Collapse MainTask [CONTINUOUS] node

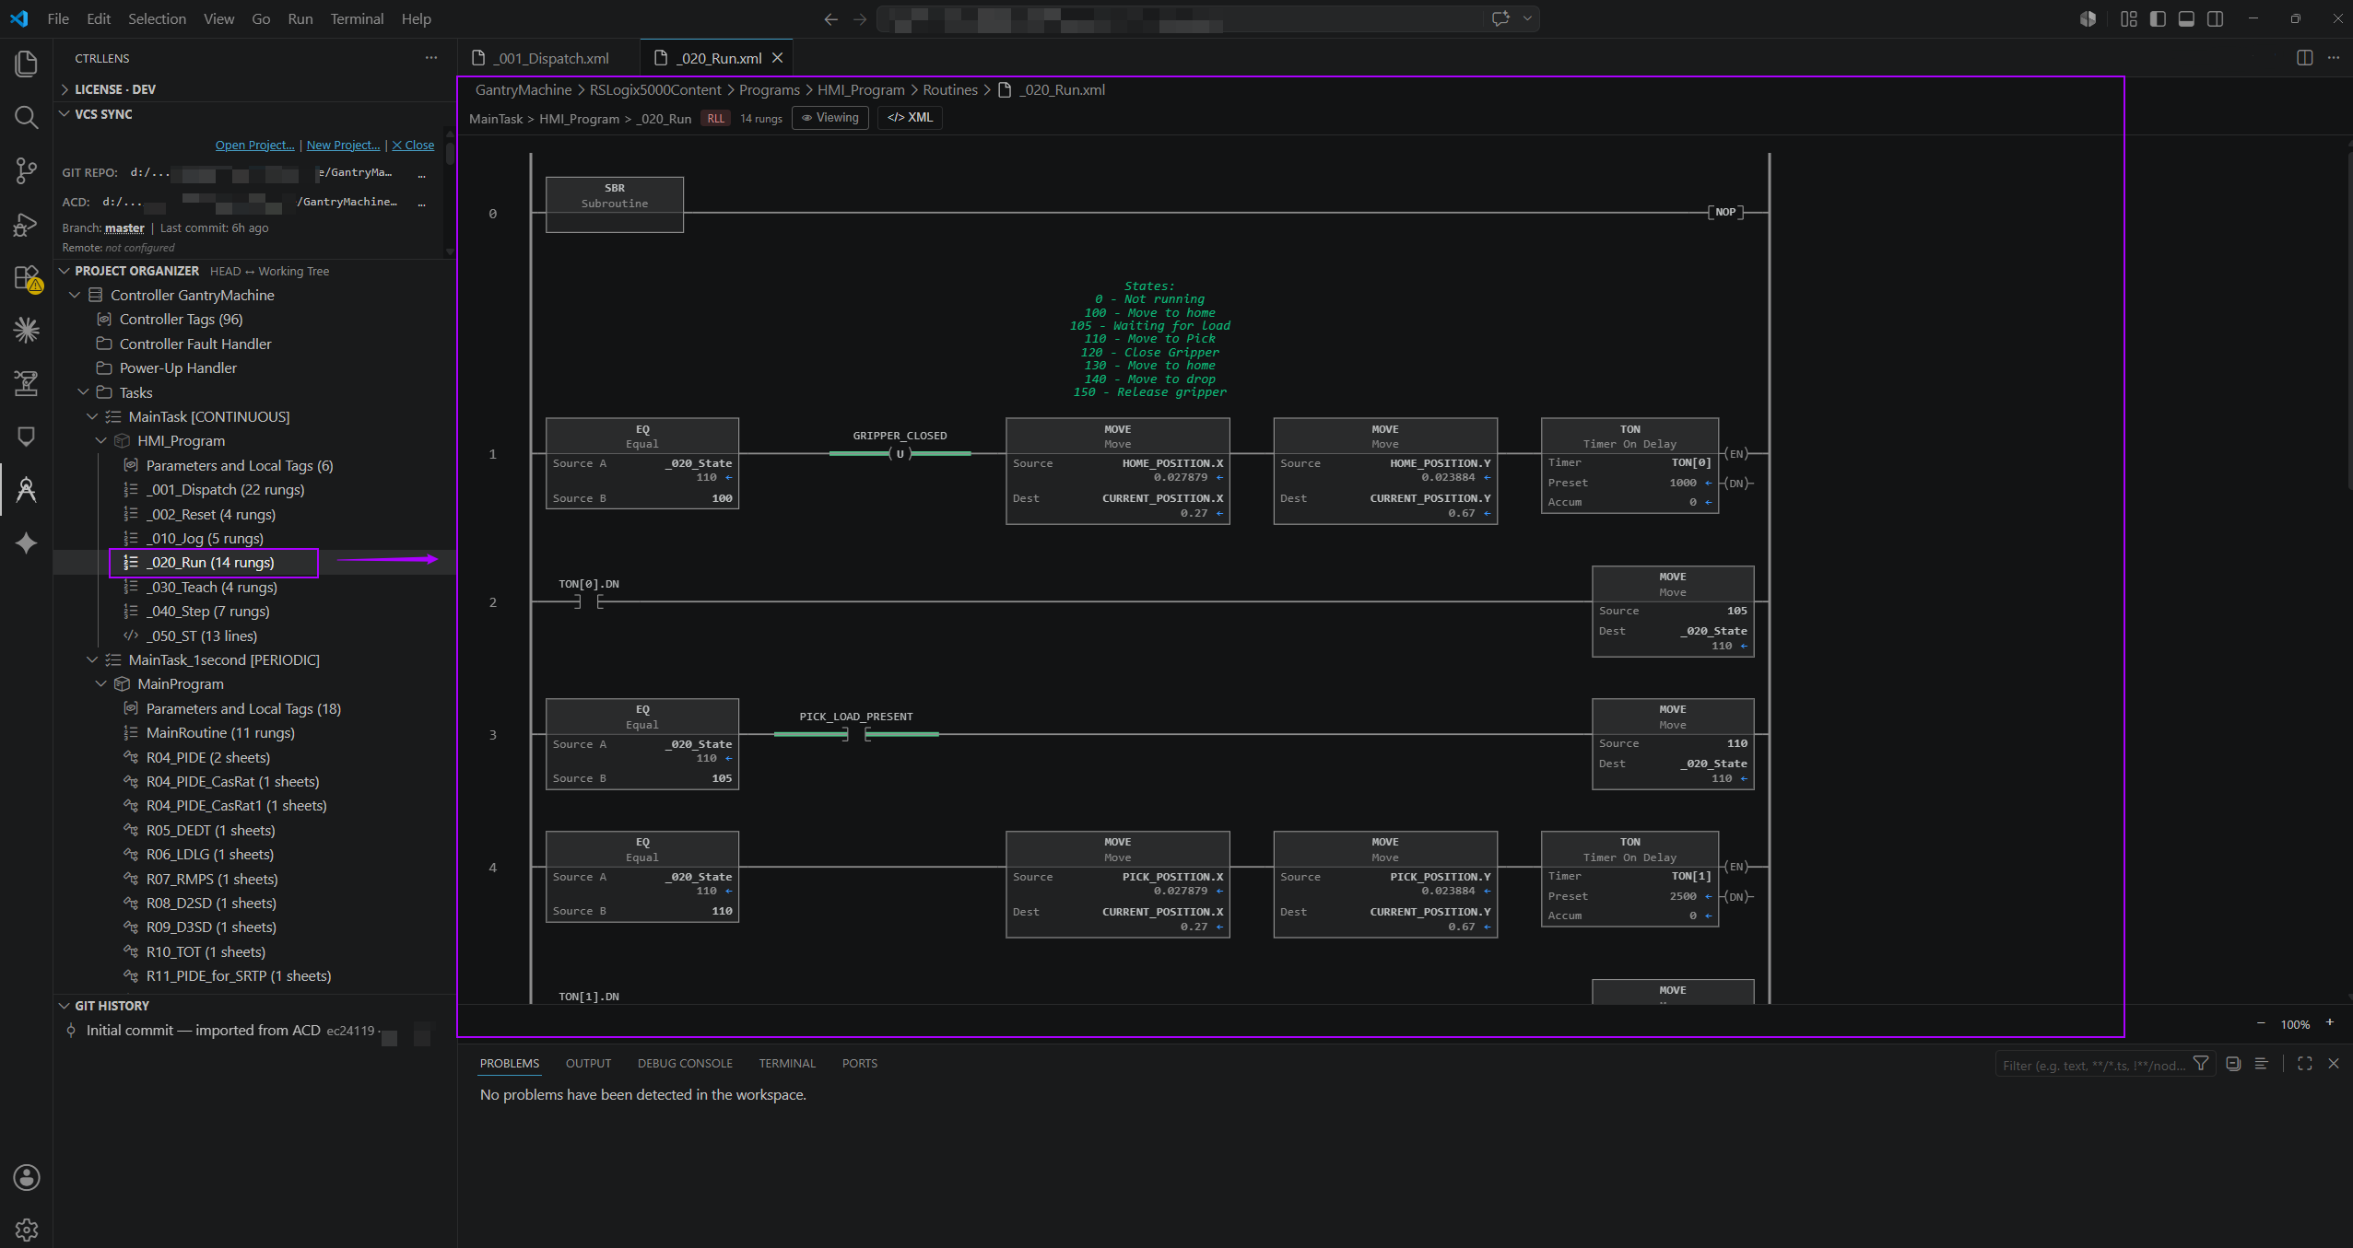pos(92,416)
